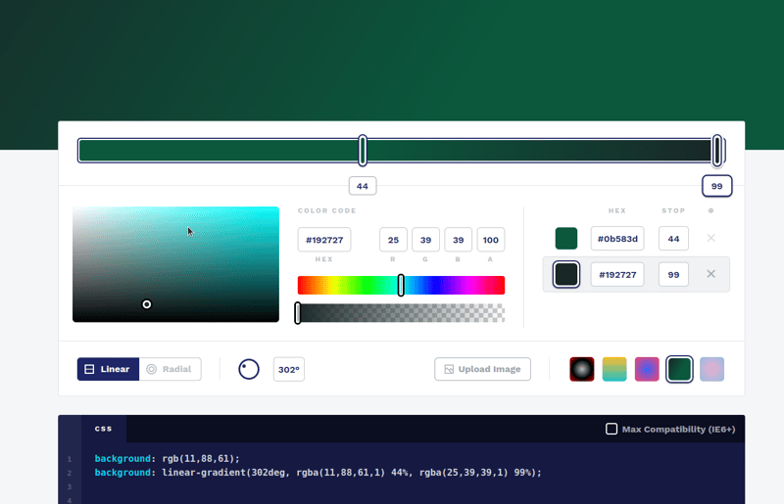The height and width of the screenshot is (504, 784).
Task: Click the Upload Image button
Action: [482, 369]
